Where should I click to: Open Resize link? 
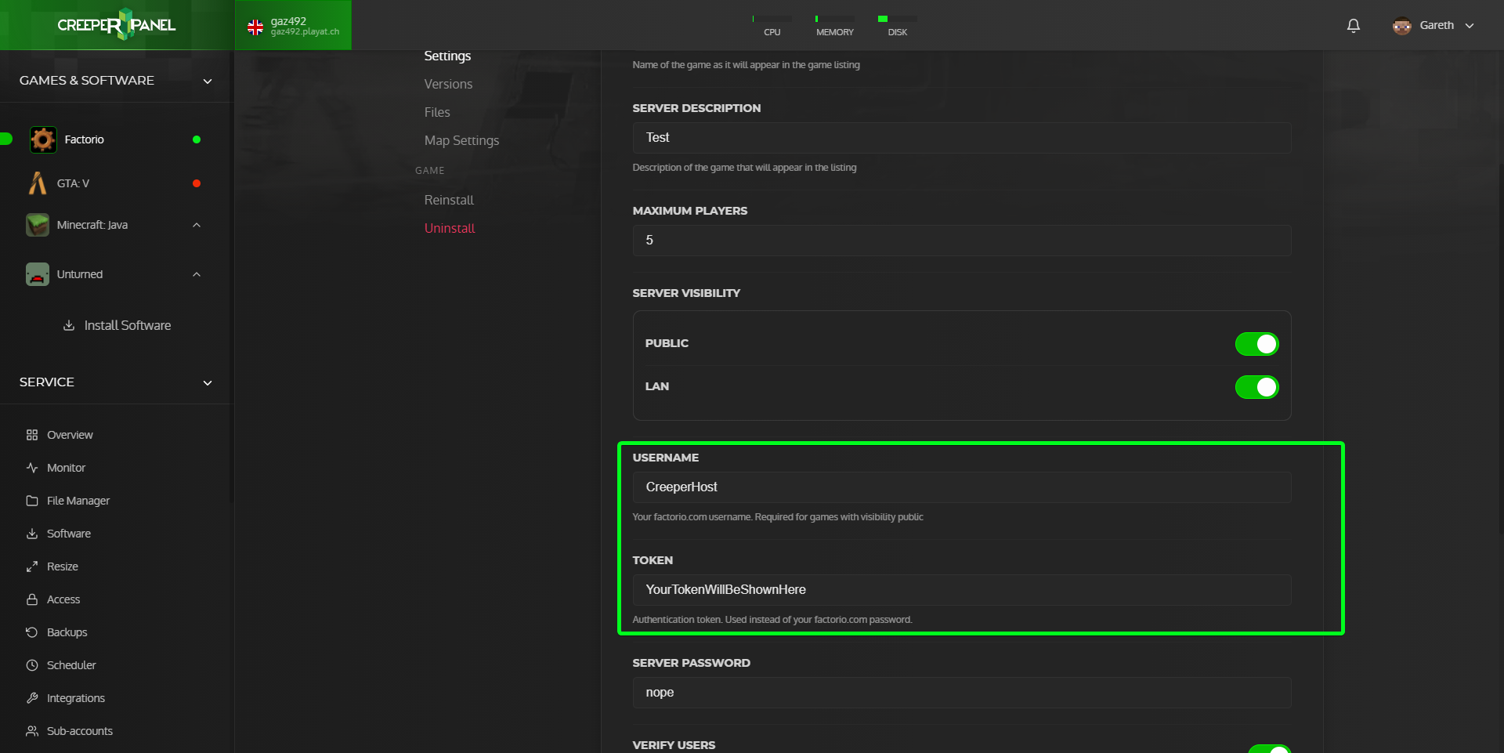pos(63,567)
